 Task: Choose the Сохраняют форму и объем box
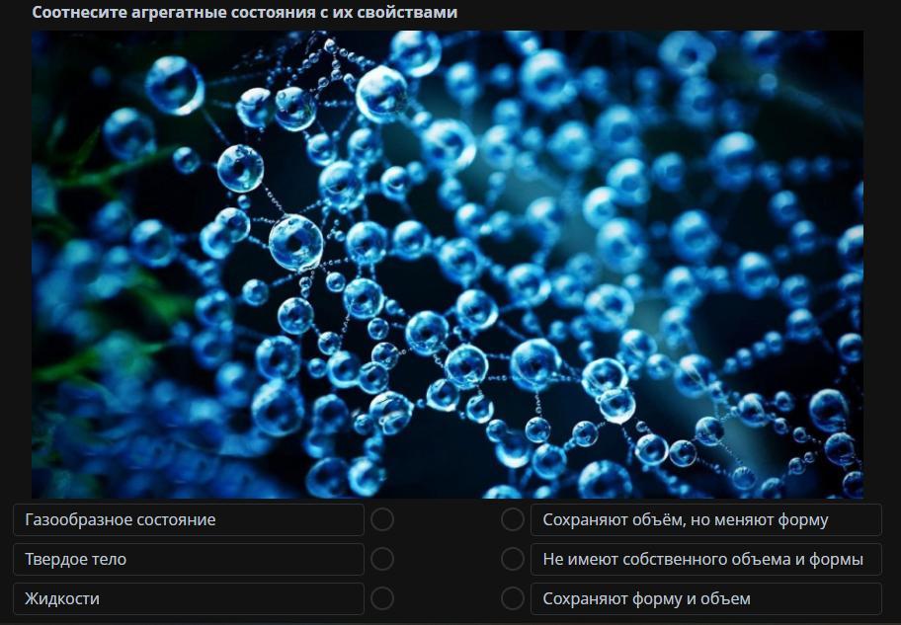click(706, 598)
